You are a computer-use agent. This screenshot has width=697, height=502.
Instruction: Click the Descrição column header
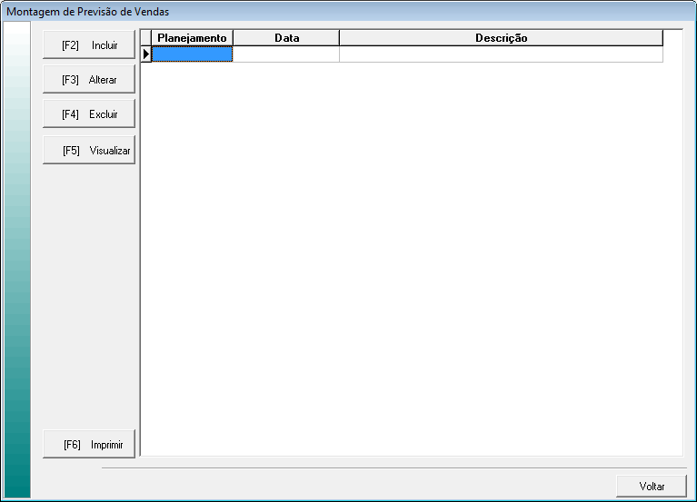[x=501, y=38]
